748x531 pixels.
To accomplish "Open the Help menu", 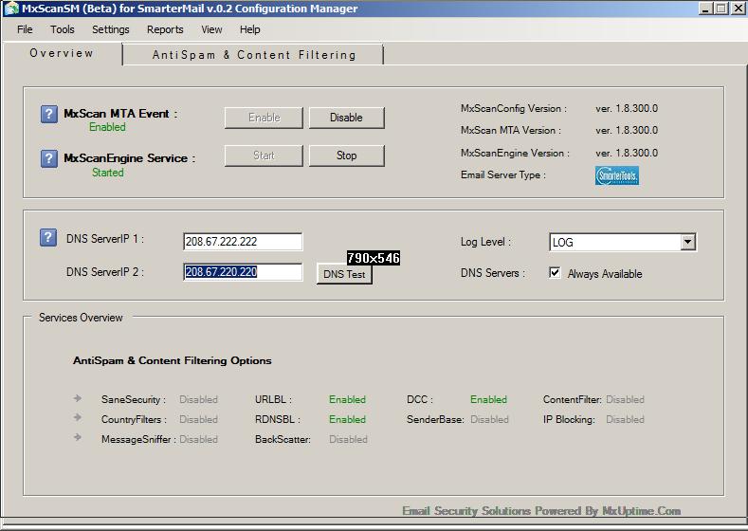I will (250, 29).
